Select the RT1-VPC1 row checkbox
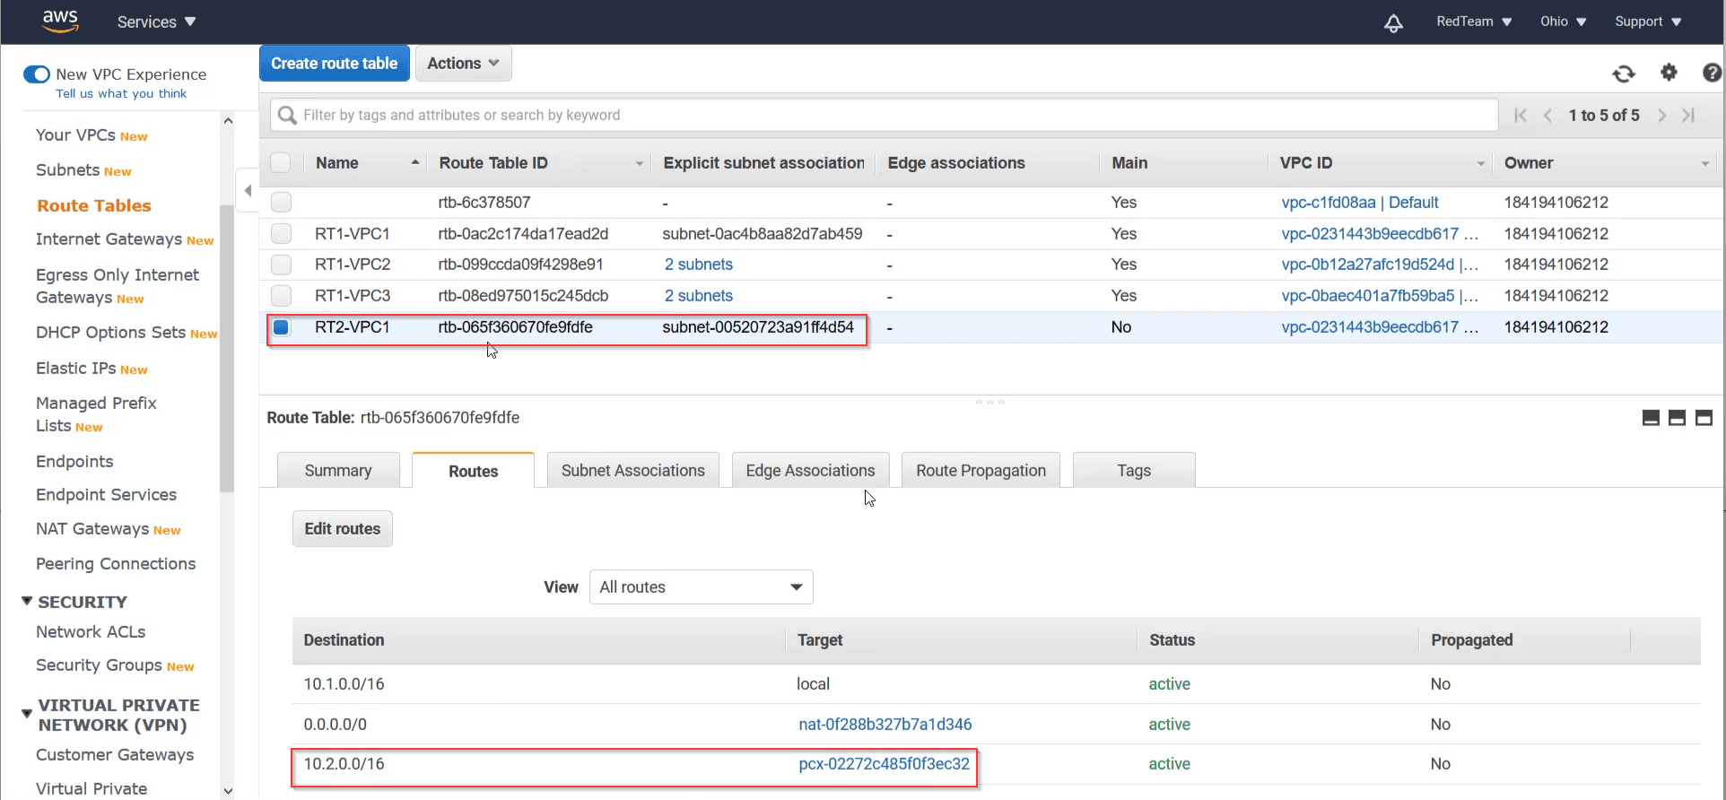Image resolution: width=1726 pixels, height=800 pixels. tap(282, 234)
